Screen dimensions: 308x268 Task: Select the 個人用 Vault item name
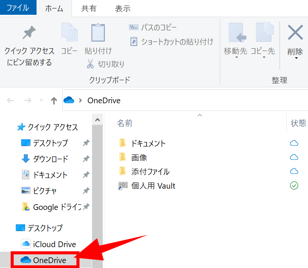coord(153,186)
